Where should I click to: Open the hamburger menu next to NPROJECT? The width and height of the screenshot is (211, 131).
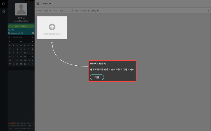click(x=38, y=4)
